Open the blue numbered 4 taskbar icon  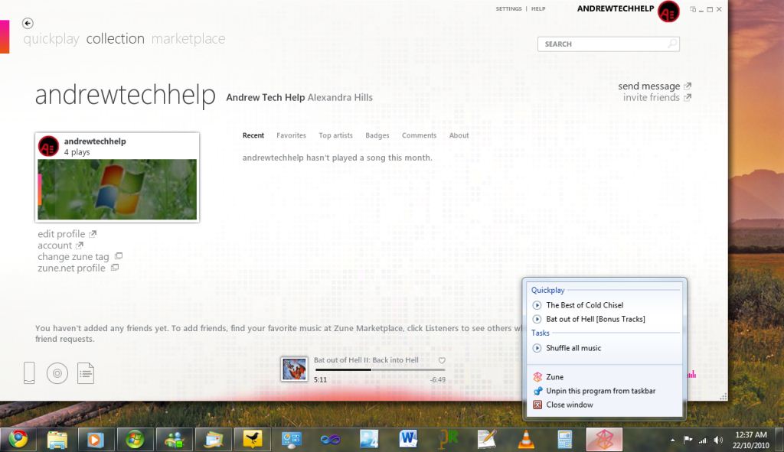(369, 440)
